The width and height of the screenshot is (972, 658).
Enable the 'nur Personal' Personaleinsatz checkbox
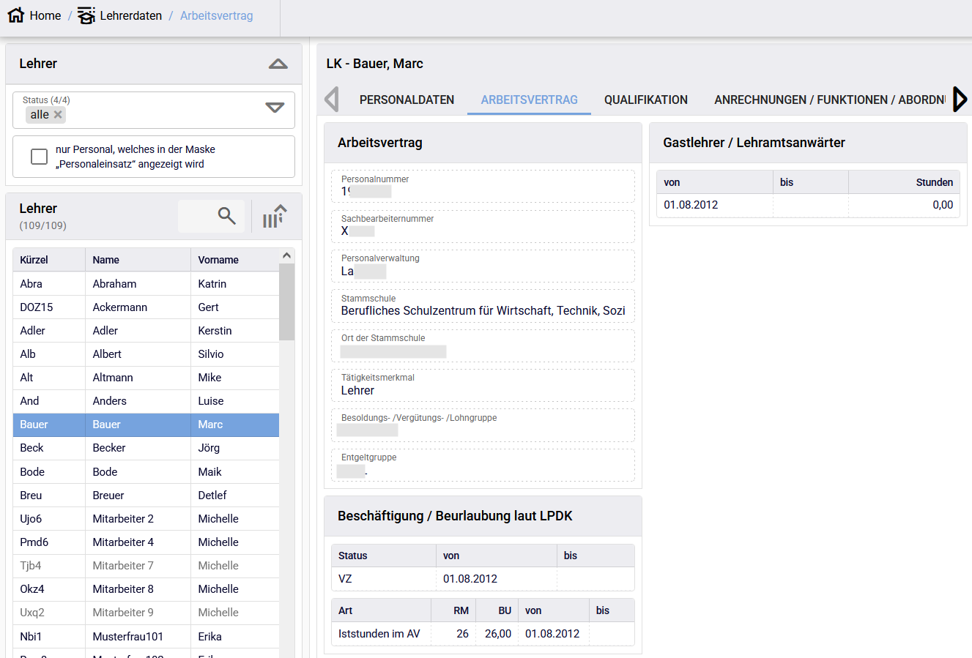40,157
